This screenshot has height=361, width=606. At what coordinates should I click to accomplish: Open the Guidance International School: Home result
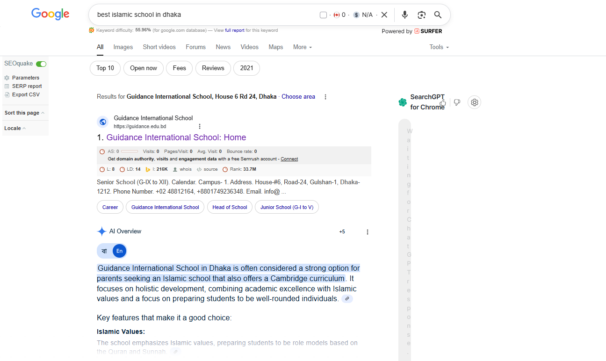[x=176, y=137]
